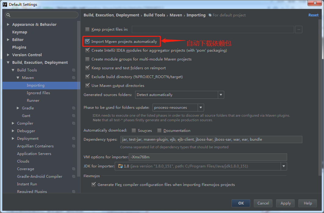Click the project-level icon beside Gradle-Android Compiler
324x213 pixels.
click(74, 177)
